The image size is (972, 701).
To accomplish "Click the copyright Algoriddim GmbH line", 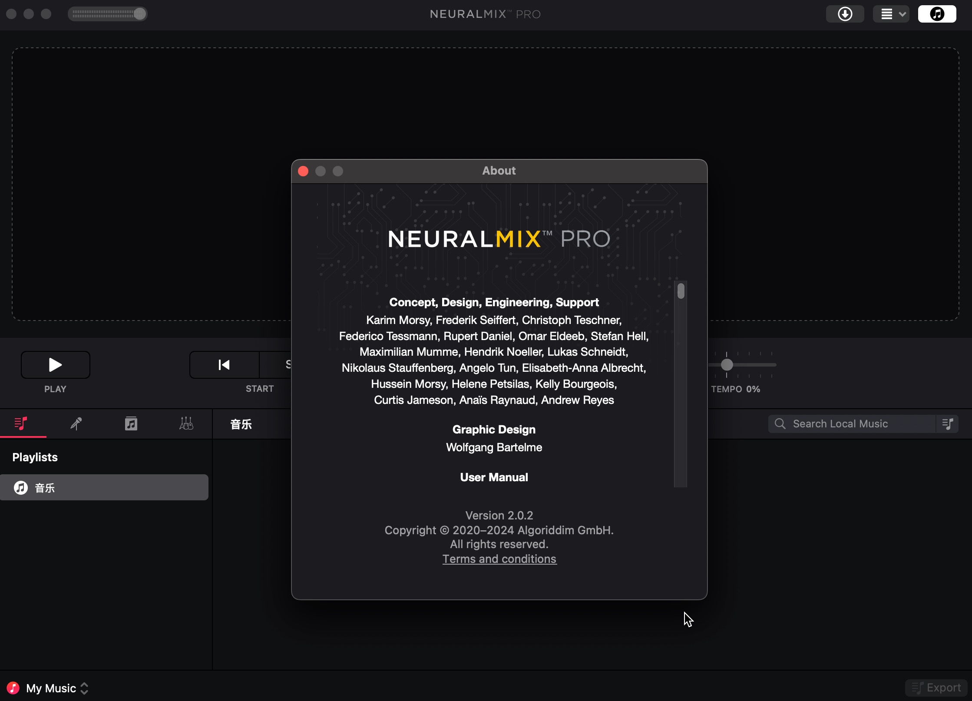I will point(499,530).
